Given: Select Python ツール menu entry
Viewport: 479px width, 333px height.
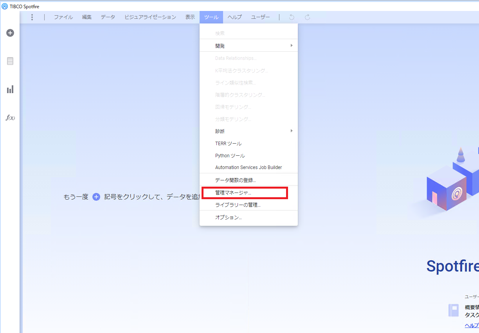Looking at the screenshot, I should (249, 156).
